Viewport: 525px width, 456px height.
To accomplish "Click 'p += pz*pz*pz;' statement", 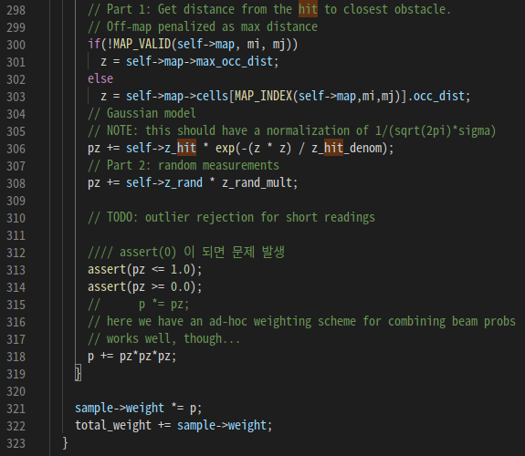I will (x=131, y=356).
